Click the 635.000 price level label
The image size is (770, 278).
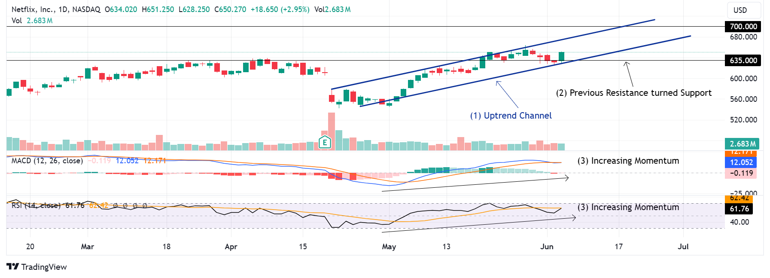pos(743,61)
